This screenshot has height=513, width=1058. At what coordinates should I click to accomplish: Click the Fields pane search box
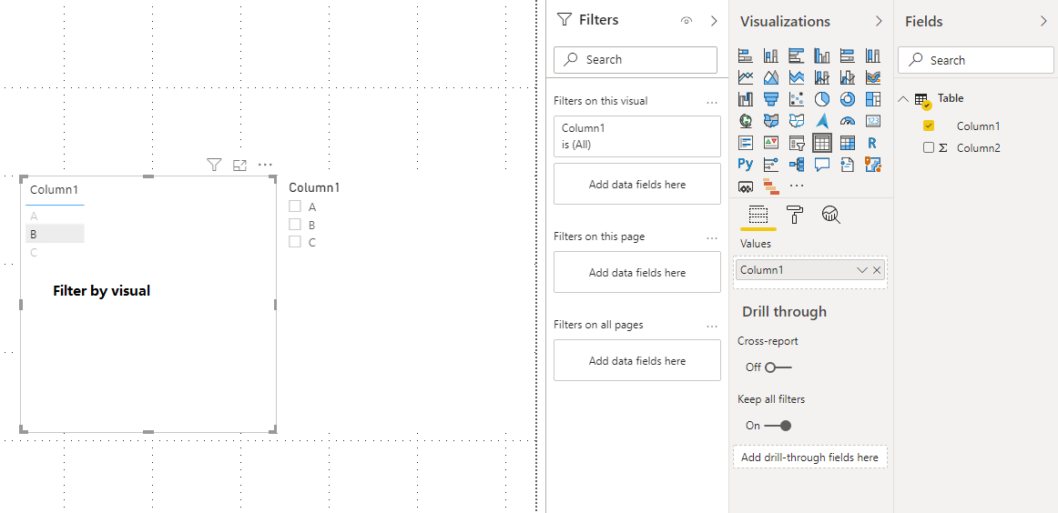point(976,60)
